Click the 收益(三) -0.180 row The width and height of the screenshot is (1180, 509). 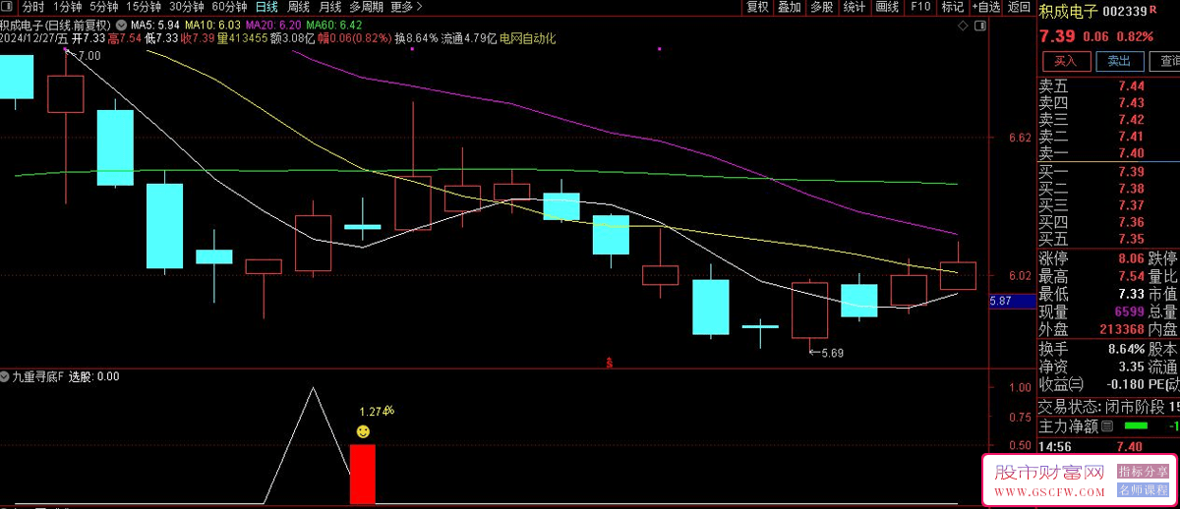tap(1092, 383)
